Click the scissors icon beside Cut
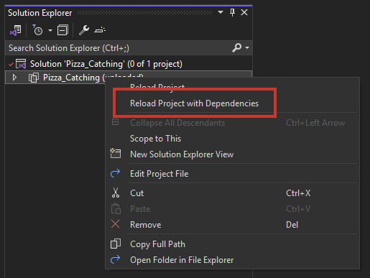The height and width of the screenshot is (278, 370). point(116,193)
